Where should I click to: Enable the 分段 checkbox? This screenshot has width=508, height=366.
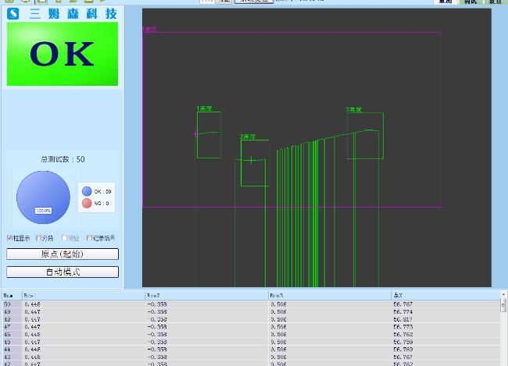(38, 238)
